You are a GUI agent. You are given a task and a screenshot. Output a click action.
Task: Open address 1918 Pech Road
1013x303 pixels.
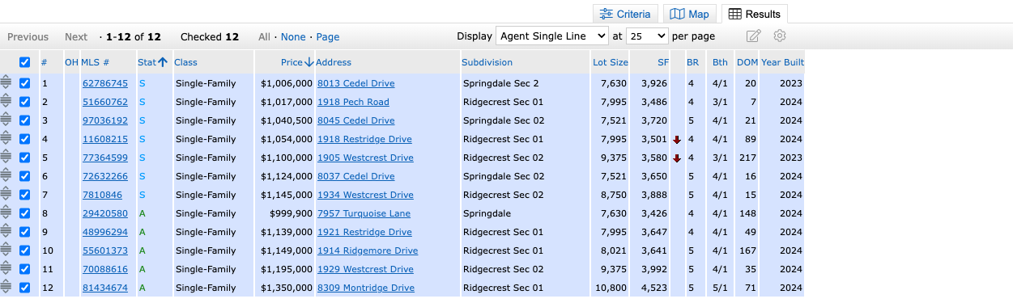[353, 102]
